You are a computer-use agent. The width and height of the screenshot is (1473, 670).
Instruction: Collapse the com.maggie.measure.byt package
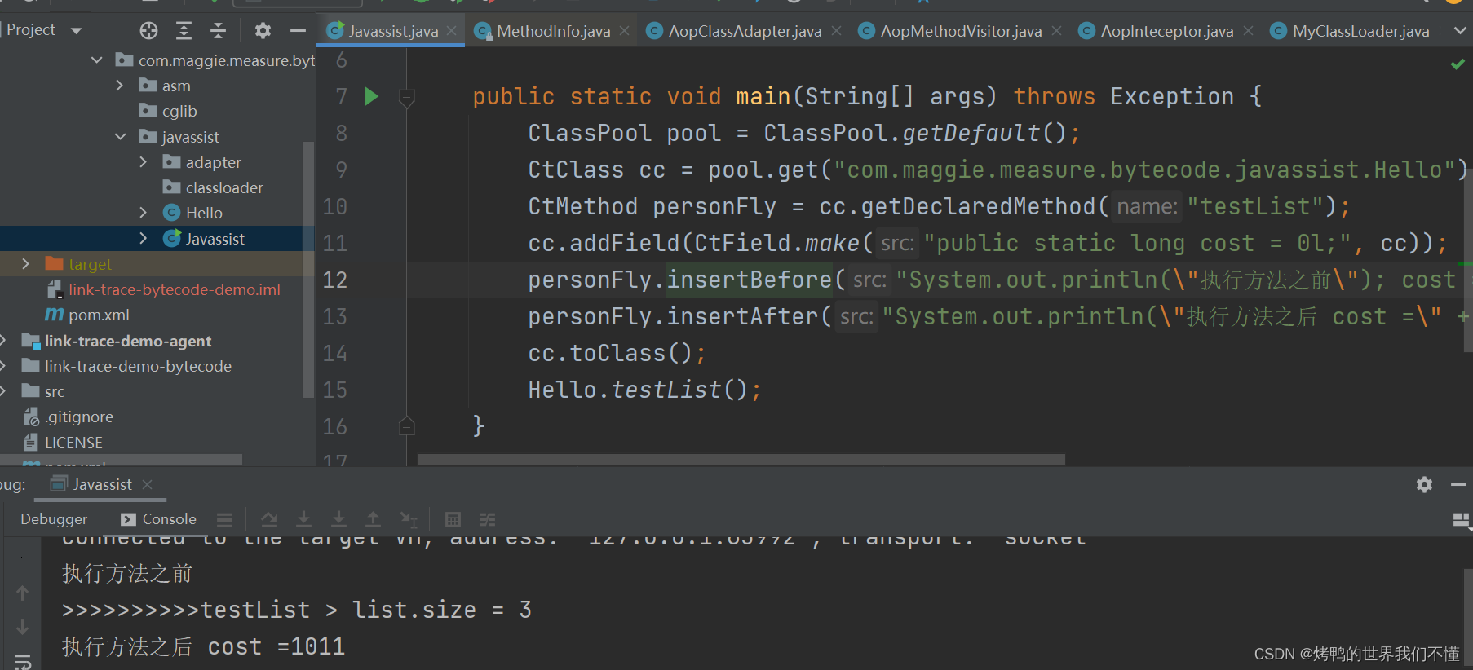[97, 60]
